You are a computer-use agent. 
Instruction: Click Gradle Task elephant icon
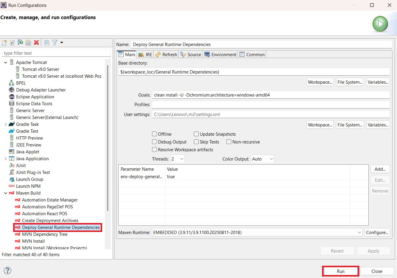tap(12, 124)
